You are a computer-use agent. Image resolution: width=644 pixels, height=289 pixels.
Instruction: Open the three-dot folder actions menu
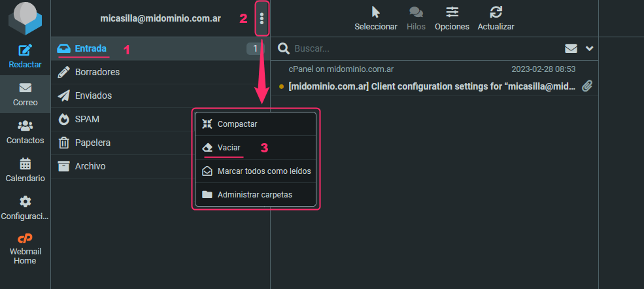coord(262,18)
